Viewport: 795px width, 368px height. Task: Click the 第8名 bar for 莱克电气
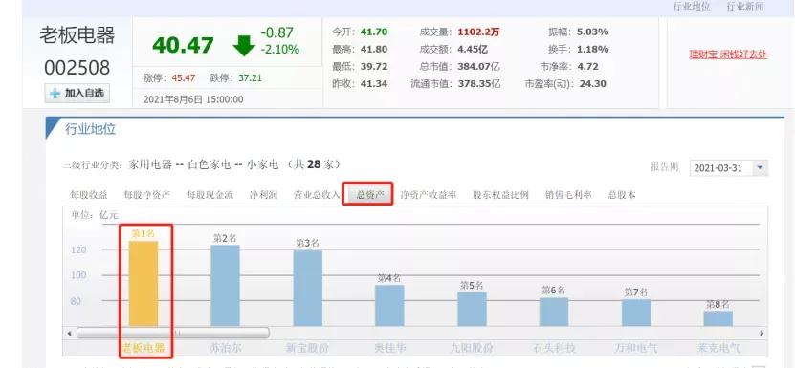tap(718, 318)
